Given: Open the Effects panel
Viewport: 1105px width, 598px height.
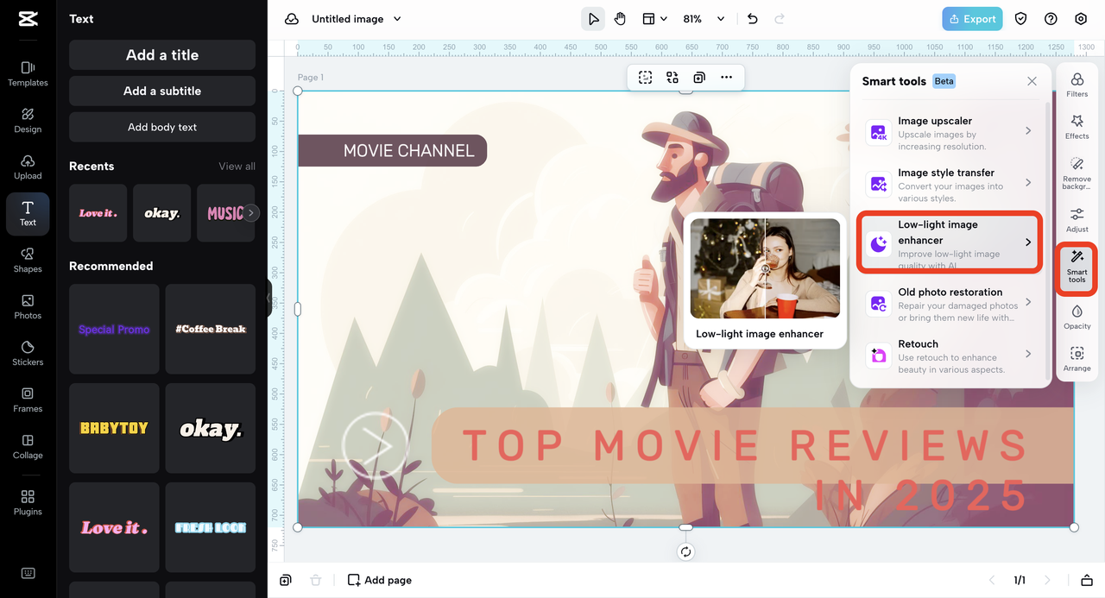Looking at the screenshot, I should pos(1077,126).
